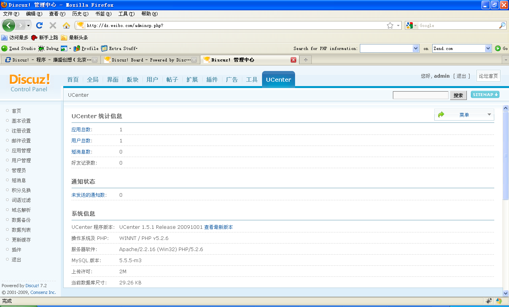Select the 全局 navigation tab
This screenshot has width=509, height=307.
coord(93,80)
